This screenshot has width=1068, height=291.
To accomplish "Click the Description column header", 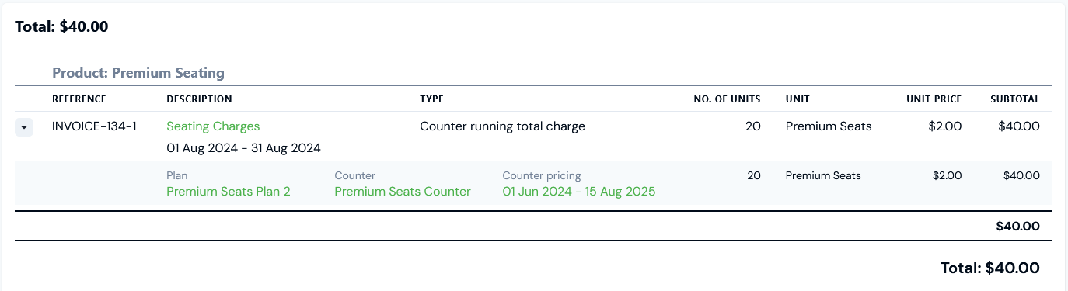I will point(199,99).
